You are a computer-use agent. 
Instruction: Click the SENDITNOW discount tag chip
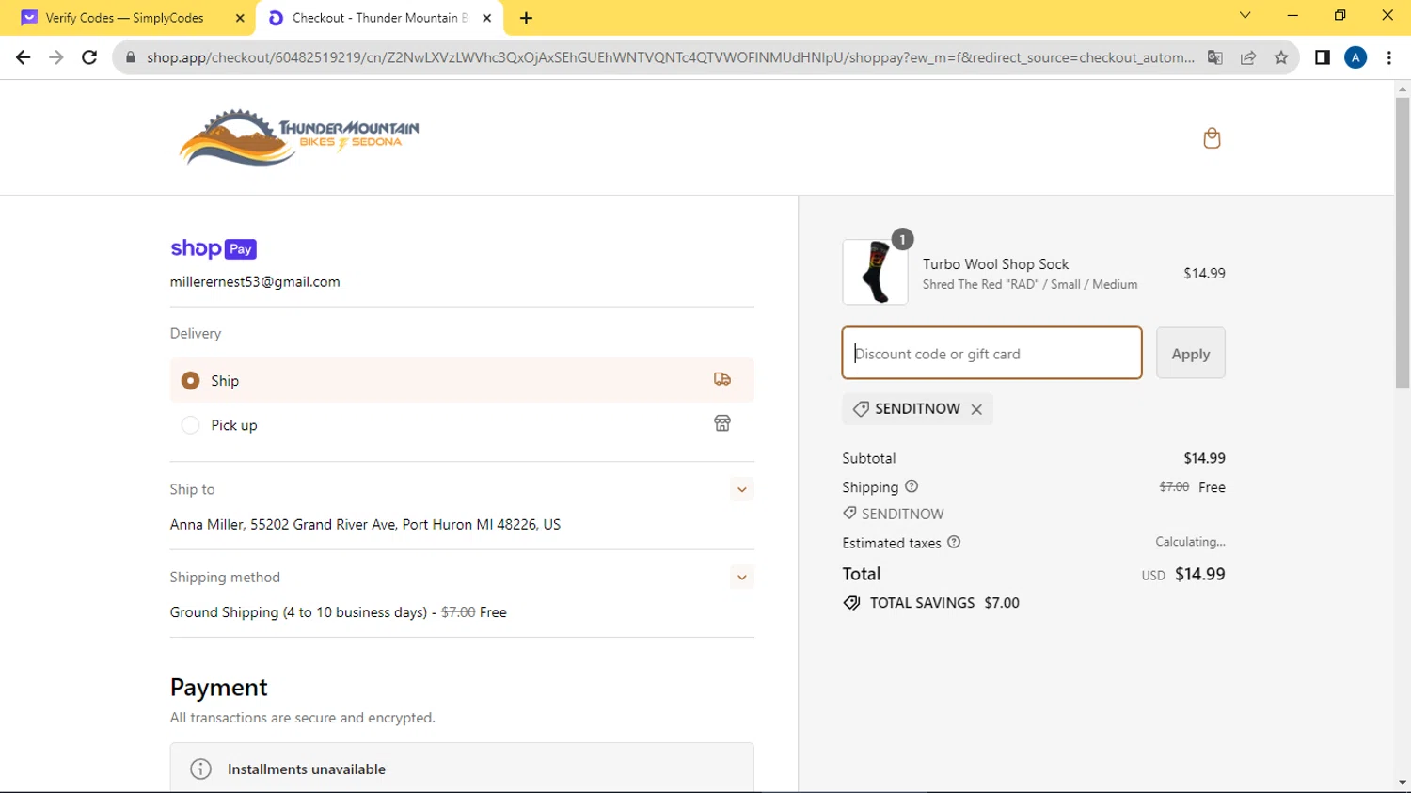(917, 409)
